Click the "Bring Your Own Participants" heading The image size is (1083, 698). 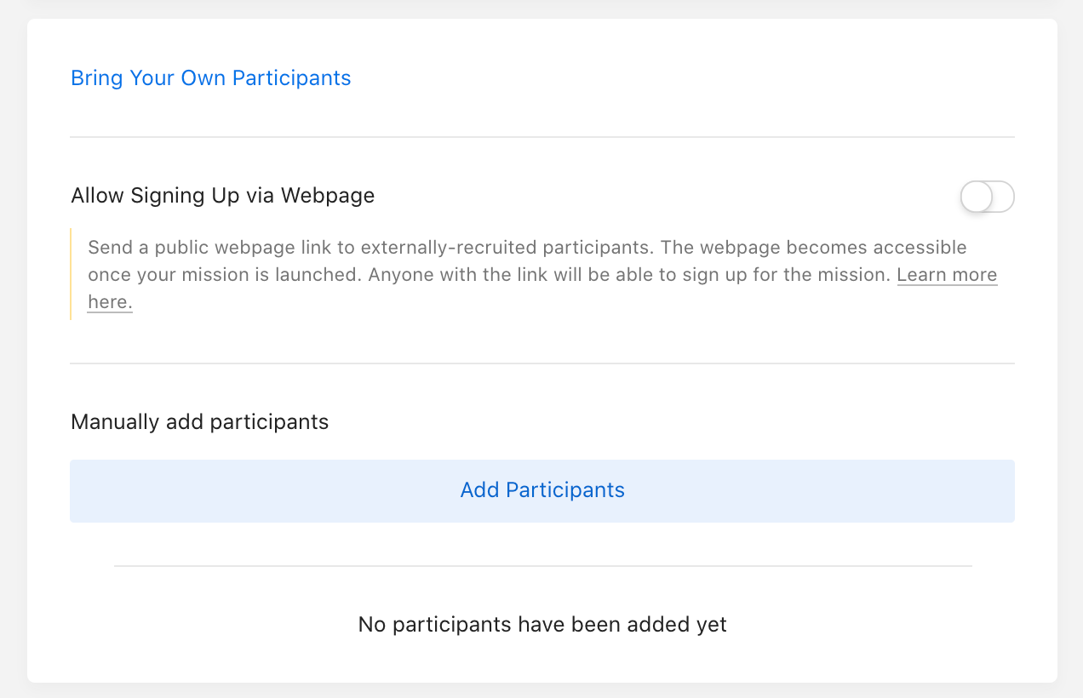(x=210, y=78)
